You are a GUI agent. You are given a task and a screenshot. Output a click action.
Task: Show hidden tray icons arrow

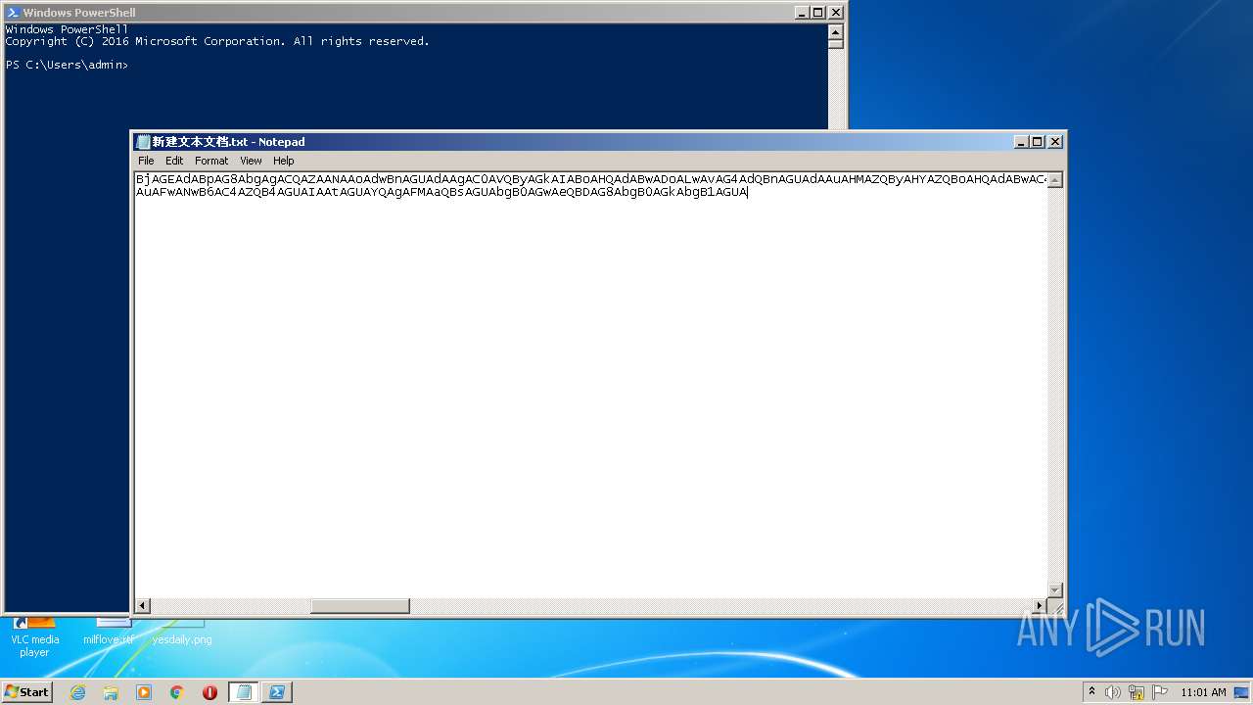(1092, 691)
